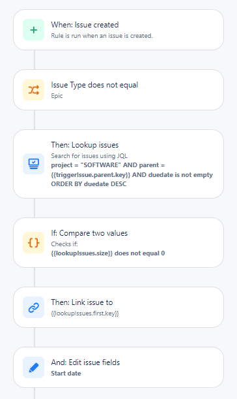Select 'Issue Type does not equal' condition
Viewport: 237px width, 399px height.
click(118, 90)
